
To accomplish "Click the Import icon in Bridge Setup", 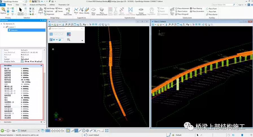I will point(40,11).
